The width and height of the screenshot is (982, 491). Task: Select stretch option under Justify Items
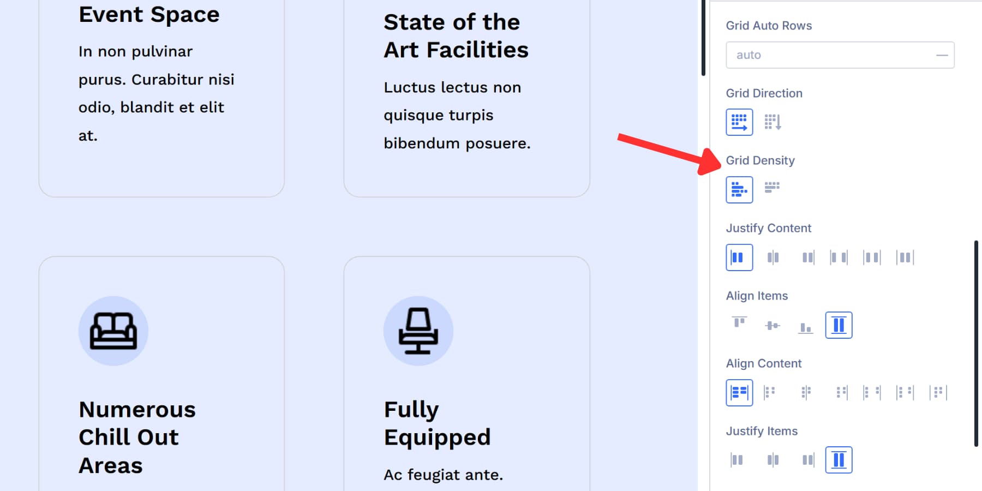click(839, 459)
